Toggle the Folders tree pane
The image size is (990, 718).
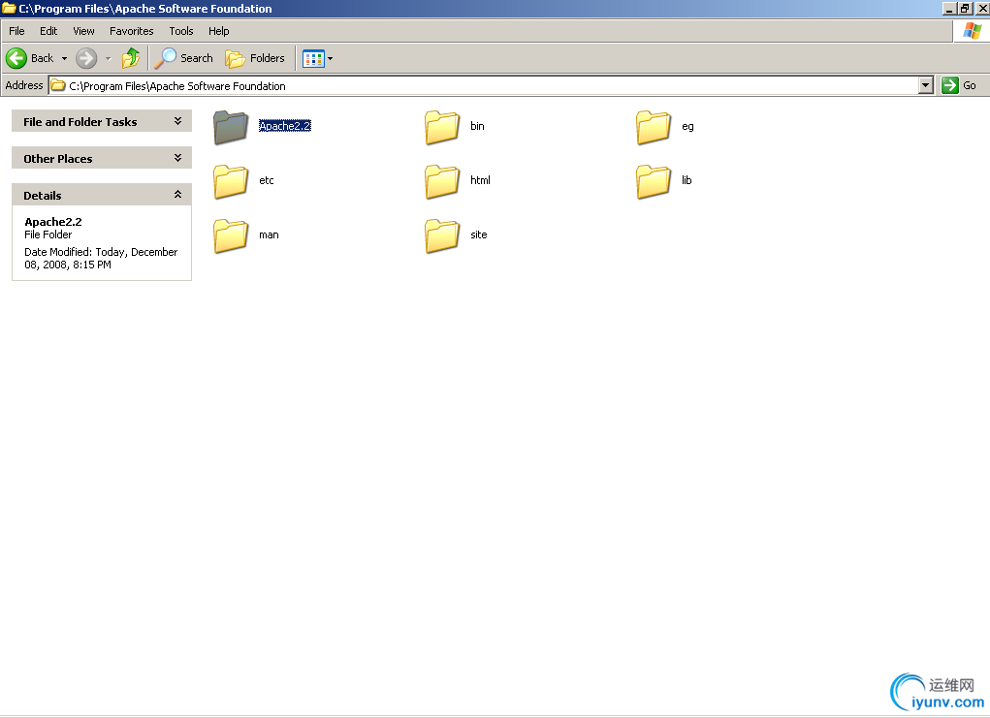255,58
